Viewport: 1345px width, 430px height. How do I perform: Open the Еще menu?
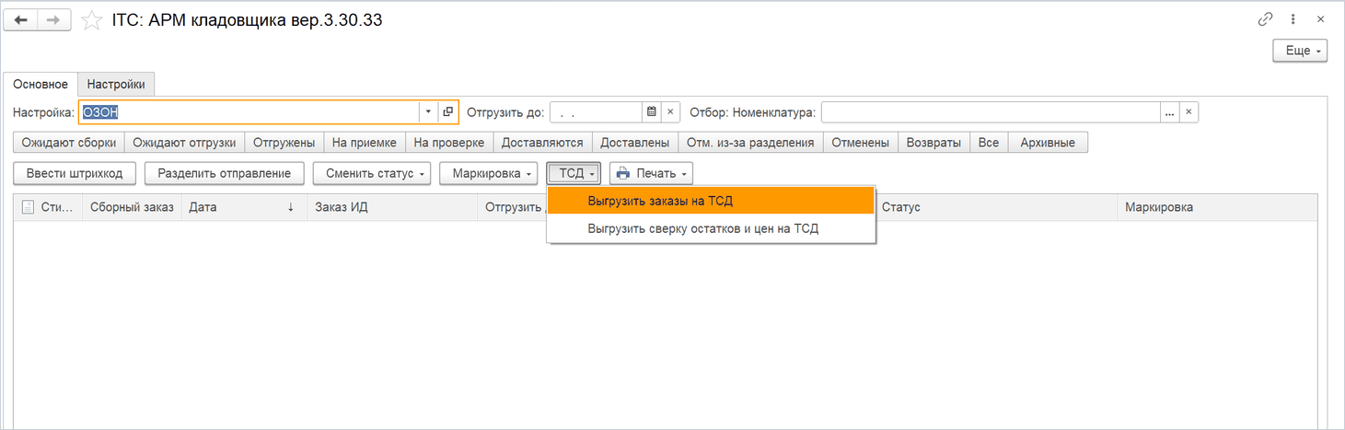[1300, 51]
